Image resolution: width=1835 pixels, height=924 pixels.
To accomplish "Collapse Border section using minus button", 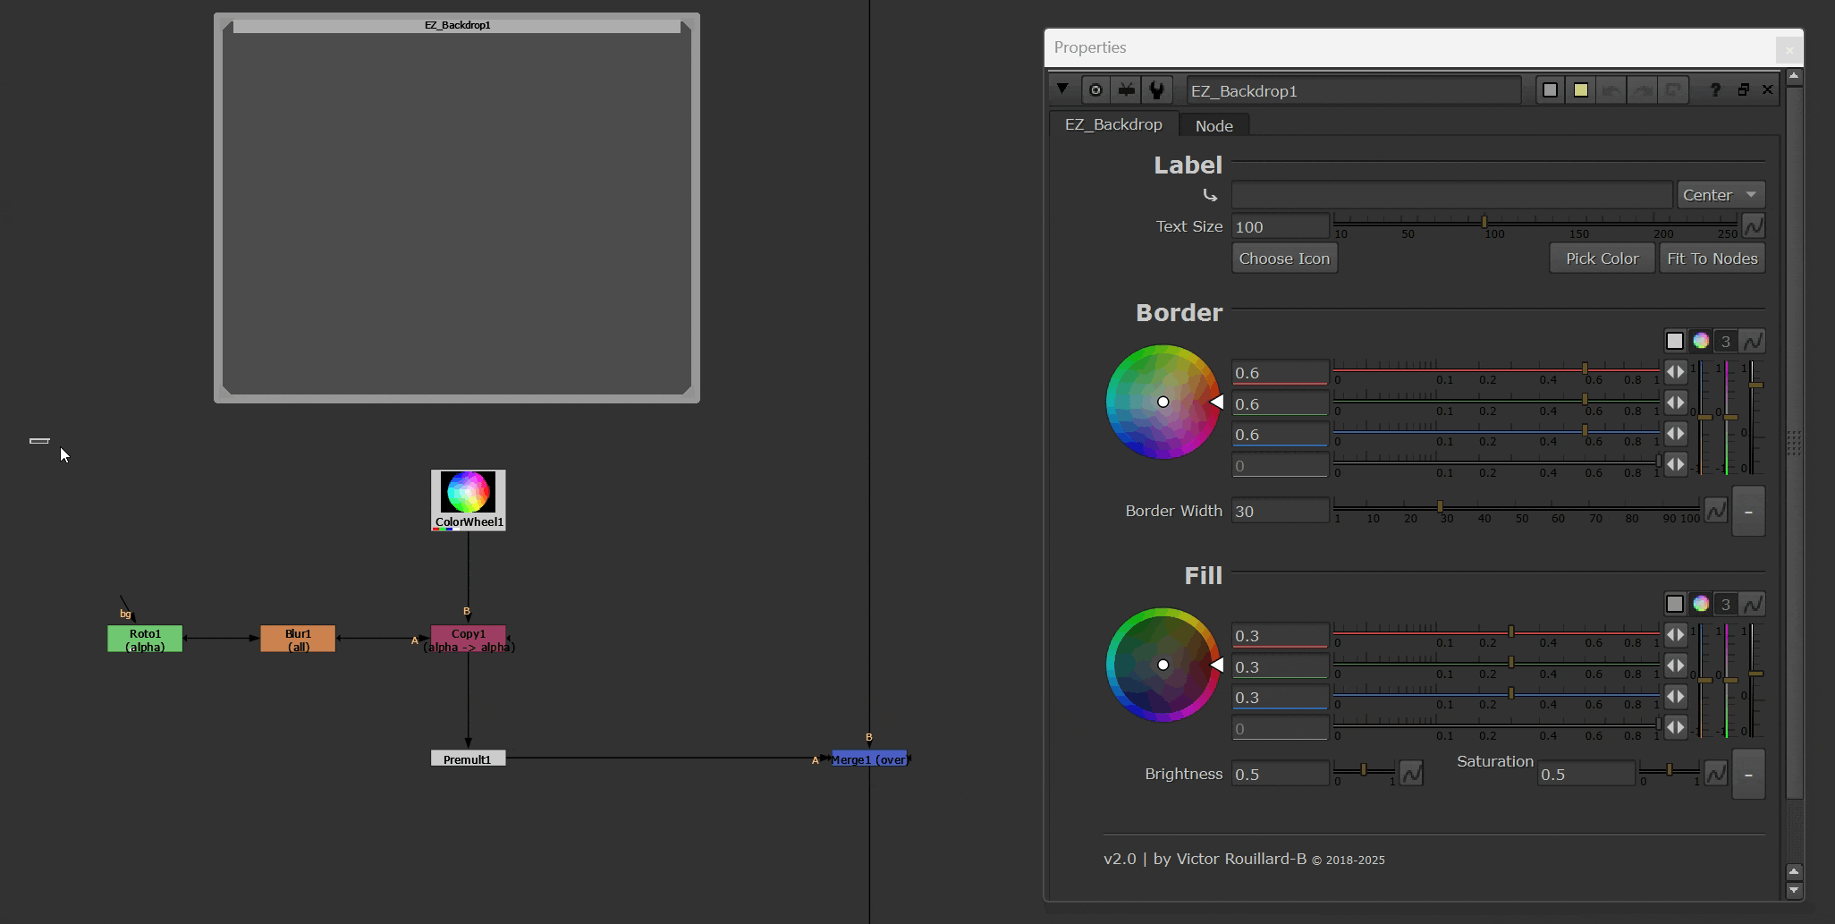I will pyautogui.click(x=1748, y=512).
